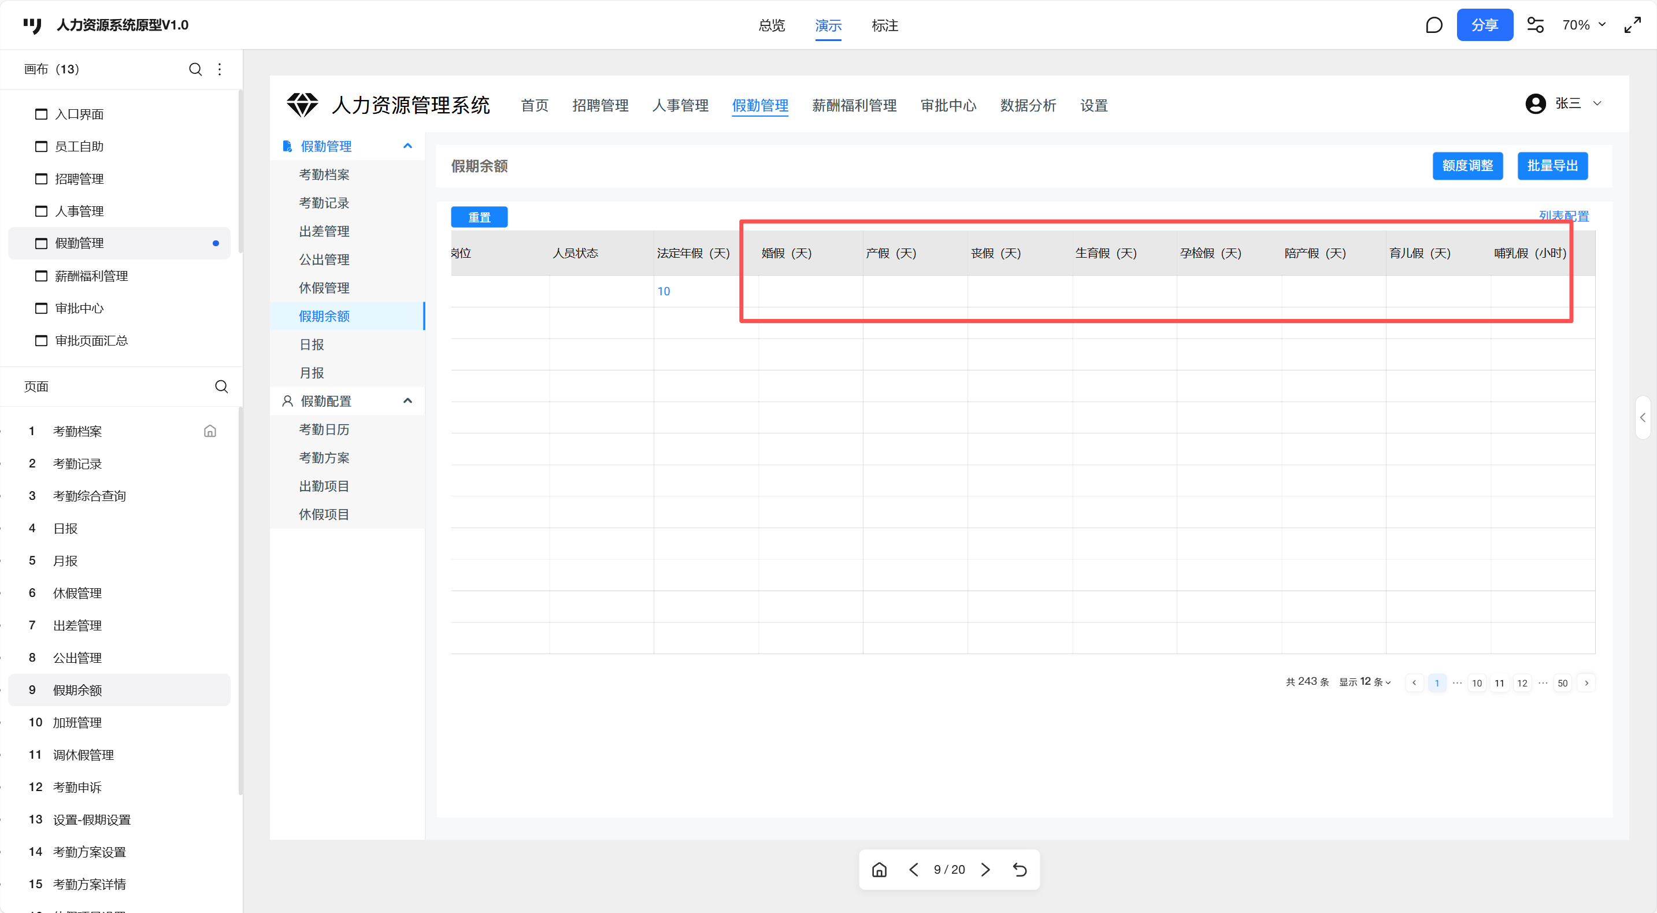Open the 列表配置 link
Screen dimensions: 1657x913
tap(1564, 216)
